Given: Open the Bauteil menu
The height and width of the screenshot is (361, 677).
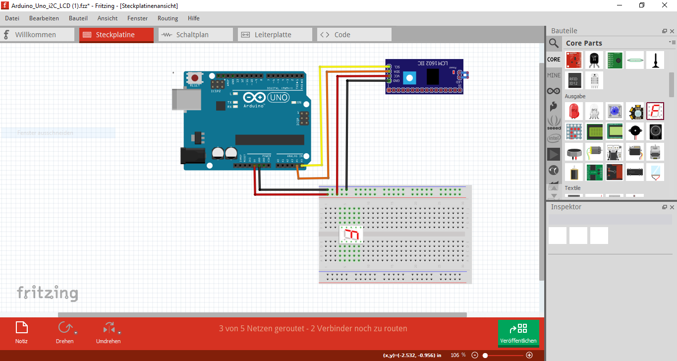Looking at the screenshot, I should (x=78, y=18).
